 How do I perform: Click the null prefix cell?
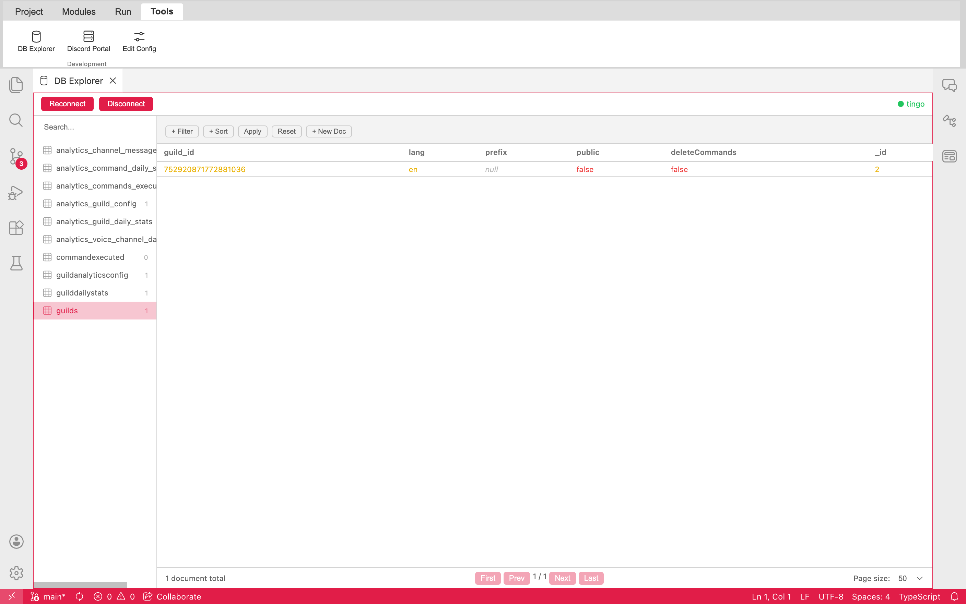click(x=491, y=169)
